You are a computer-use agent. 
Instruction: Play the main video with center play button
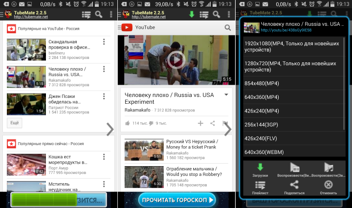pos(176,60)
